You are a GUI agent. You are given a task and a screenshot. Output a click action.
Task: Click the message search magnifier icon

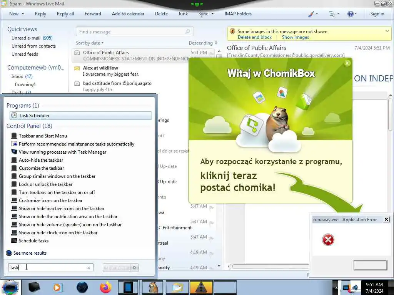click(x=188, y=31)
